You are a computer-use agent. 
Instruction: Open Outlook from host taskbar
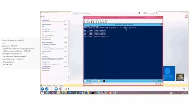[64, 92]
